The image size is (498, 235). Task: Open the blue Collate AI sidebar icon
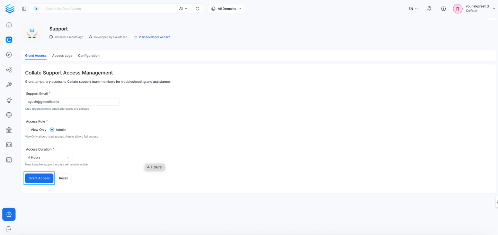(9, 40)
